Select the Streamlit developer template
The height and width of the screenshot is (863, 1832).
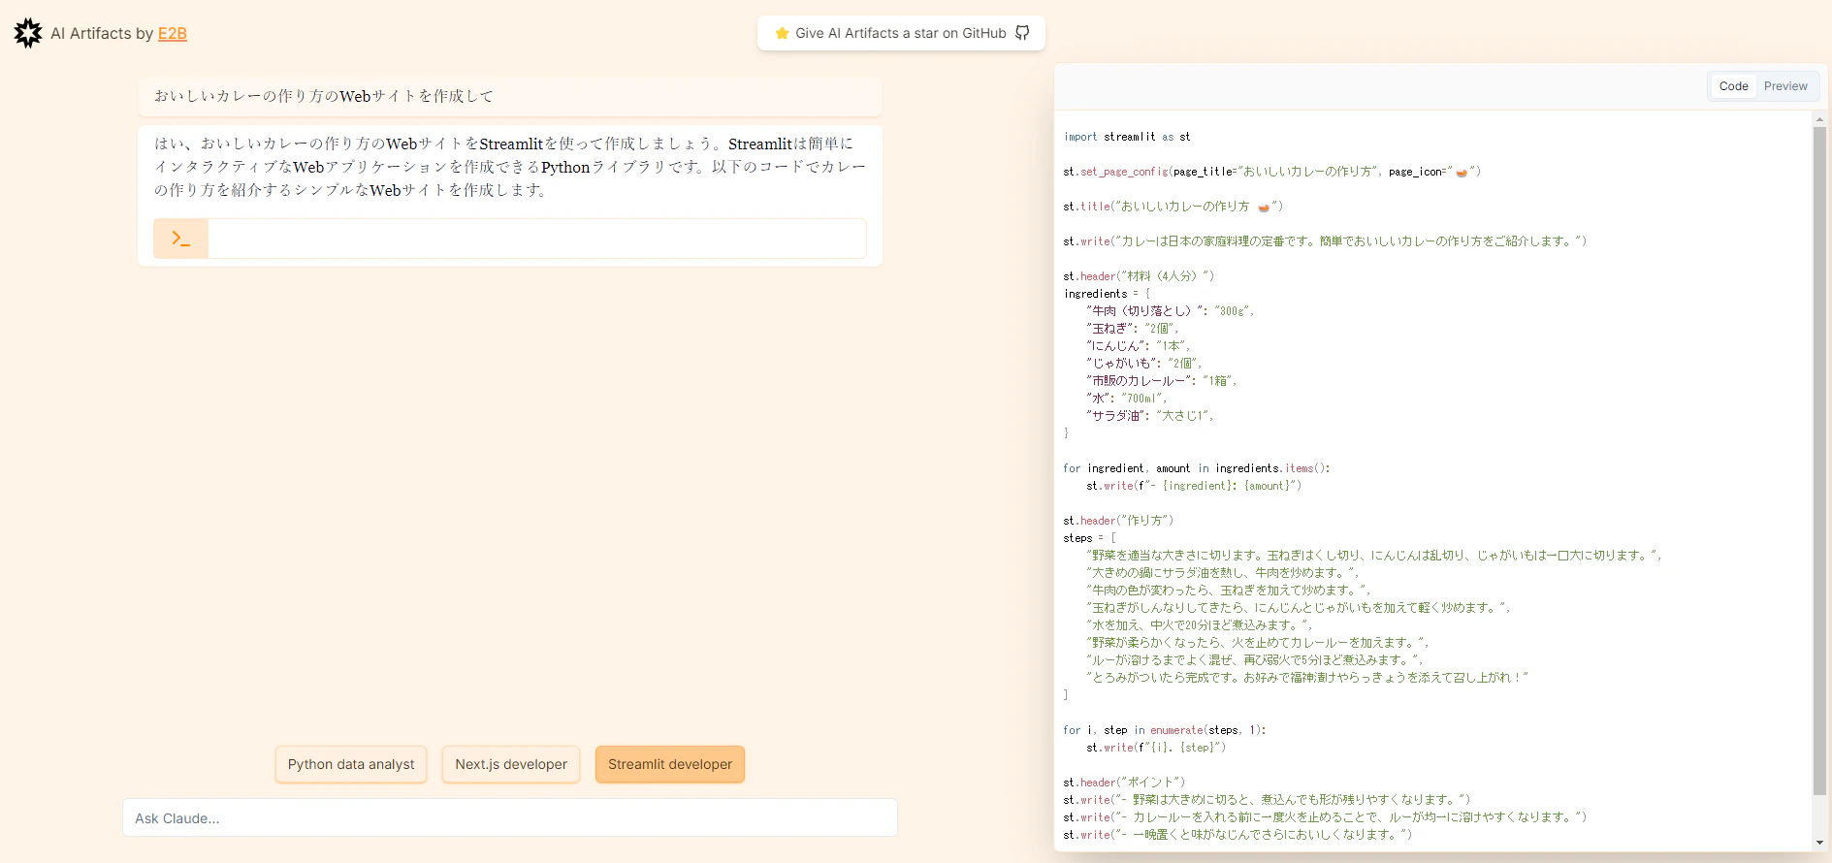(670, 764)
